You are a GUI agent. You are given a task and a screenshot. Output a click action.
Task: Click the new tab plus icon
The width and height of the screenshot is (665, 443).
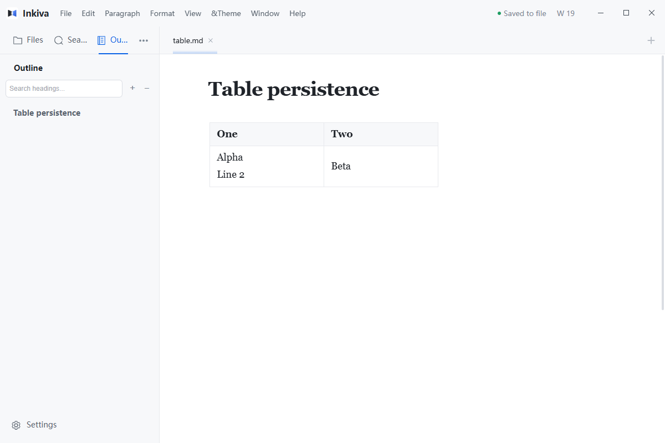click(x=651, y=40)
